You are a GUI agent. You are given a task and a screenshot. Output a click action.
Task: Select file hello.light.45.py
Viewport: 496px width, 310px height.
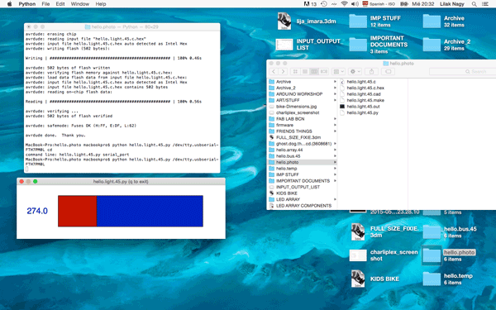point(362,112)
